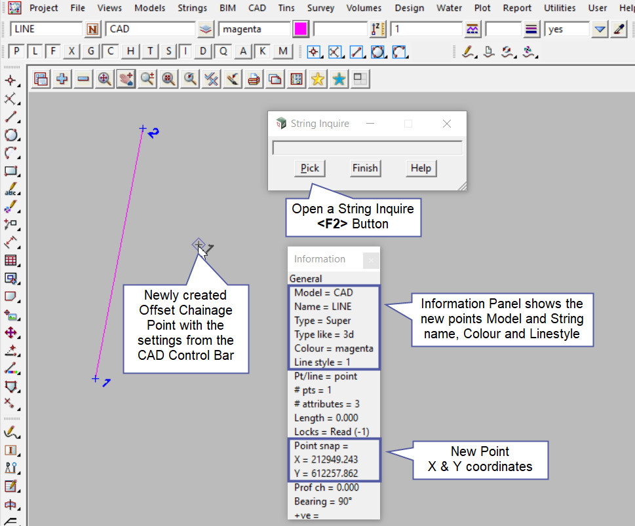Click the Pick button in String Inquire
The width and height of the screenshot is (635, 526).
(310, 168)
